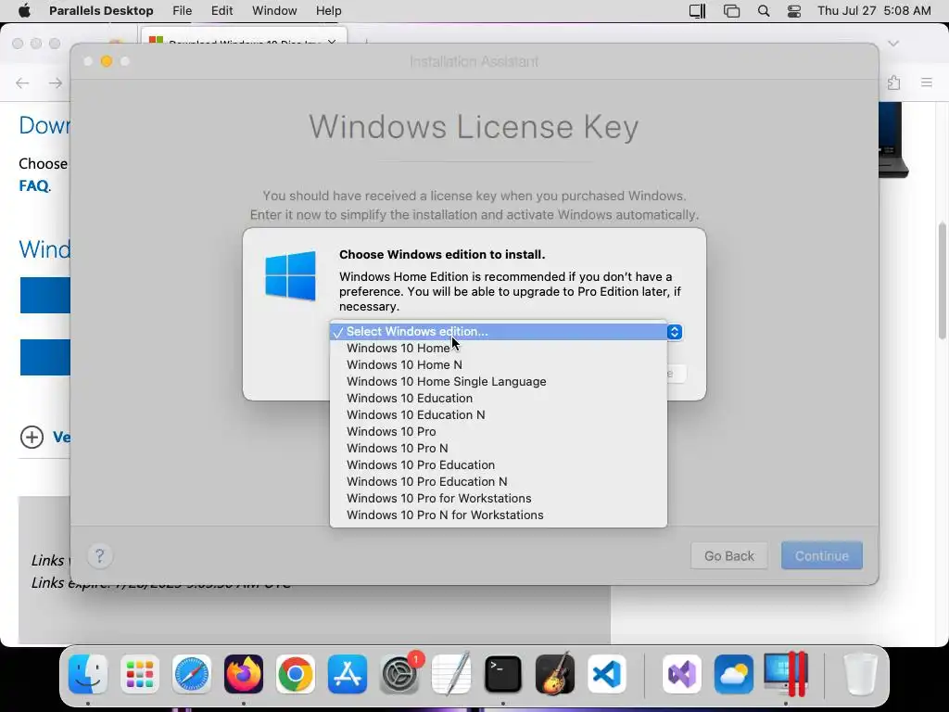Open the Window menu
The width and height of the screenshot is (949, 712).
pos(274,11)
